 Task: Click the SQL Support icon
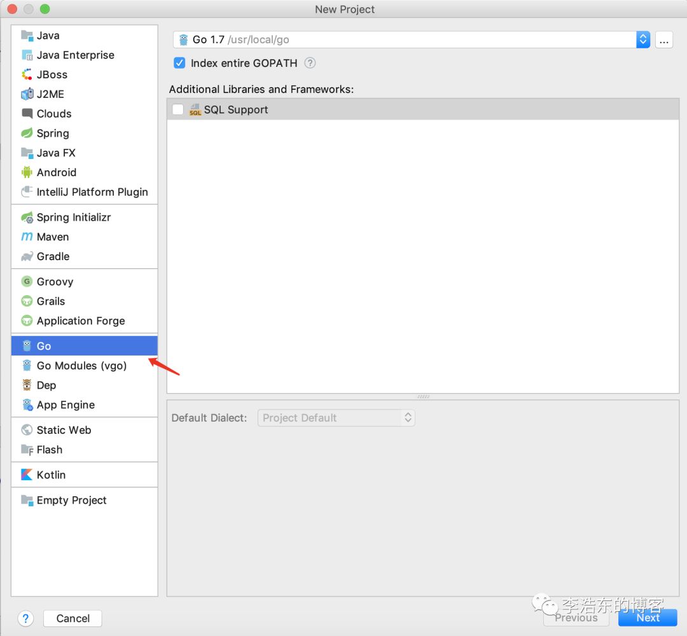pyautogui.click(x=195, y=109)
